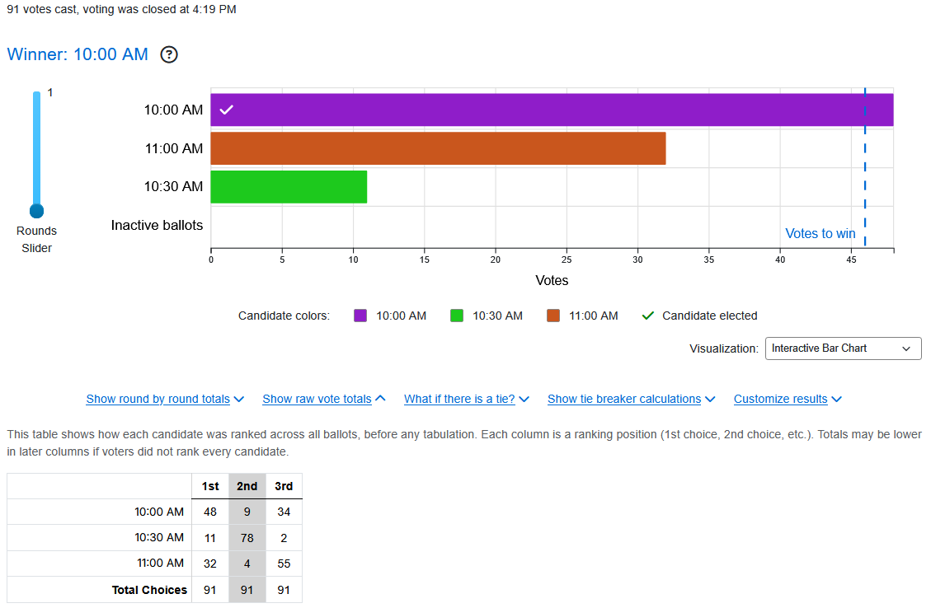This screenshot has width=931, height=608.
Task: Click the Candidate colors legend label
Action: [284, 316]
